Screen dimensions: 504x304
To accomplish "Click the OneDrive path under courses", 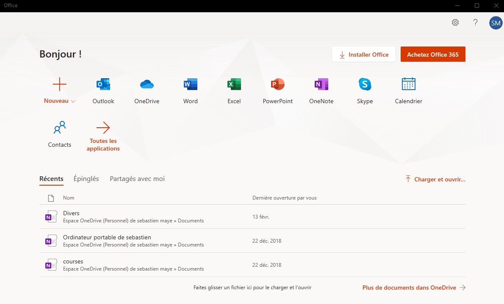I will click(133, 269).
